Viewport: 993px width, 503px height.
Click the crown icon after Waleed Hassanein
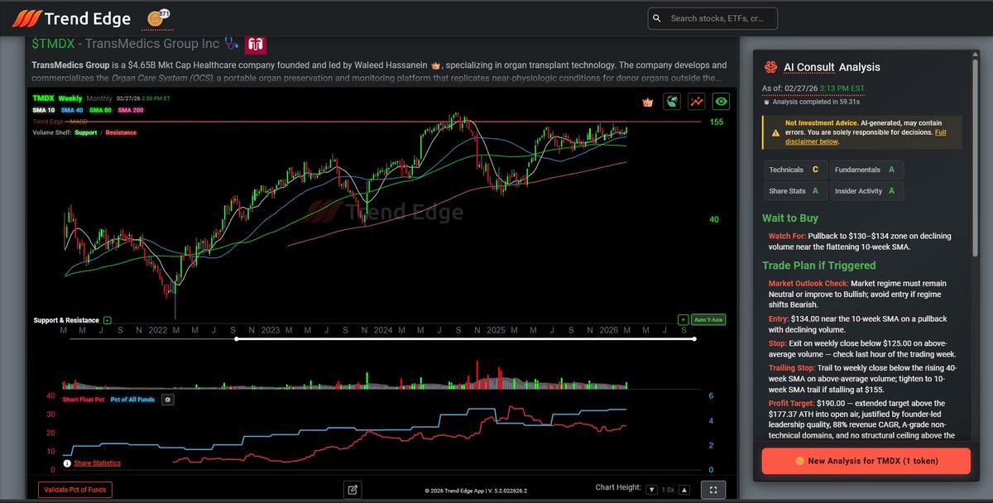437,65
